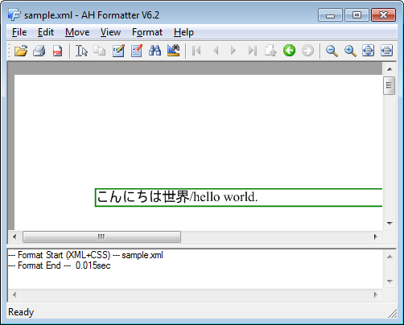Jump to the last page

tap(253, 51)
